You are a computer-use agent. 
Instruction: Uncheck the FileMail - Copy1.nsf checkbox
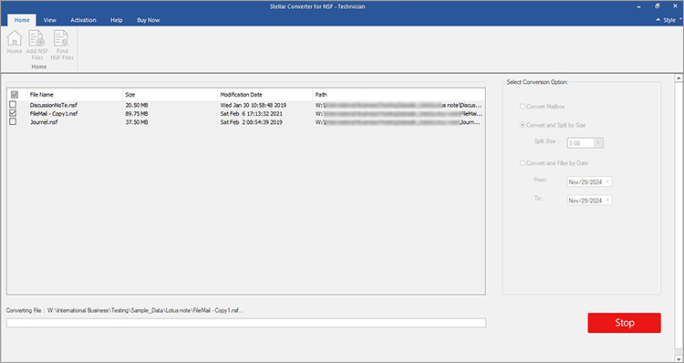click(13, 113)
